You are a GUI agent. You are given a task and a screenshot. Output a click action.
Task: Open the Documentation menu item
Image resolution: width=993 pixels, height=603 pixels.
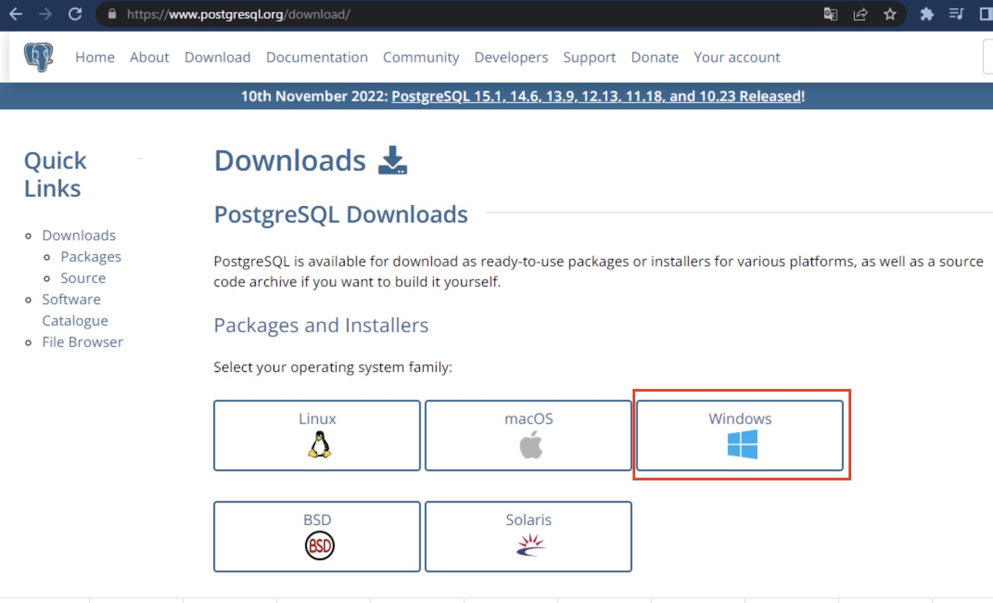pyautogui.click(x=317, y=57)
